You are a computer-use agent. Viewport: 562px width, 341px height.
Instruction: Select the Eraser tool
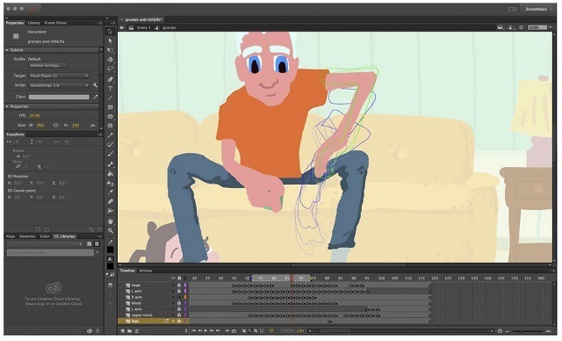[111, 201]
